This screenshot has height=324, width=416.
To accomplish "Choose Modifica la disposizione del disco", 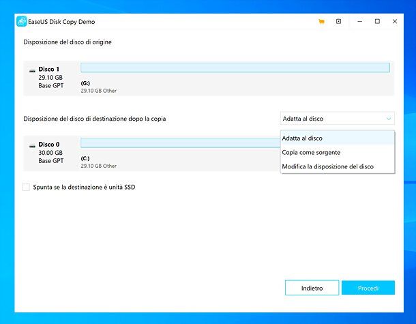I will click(x=338, y=166).
